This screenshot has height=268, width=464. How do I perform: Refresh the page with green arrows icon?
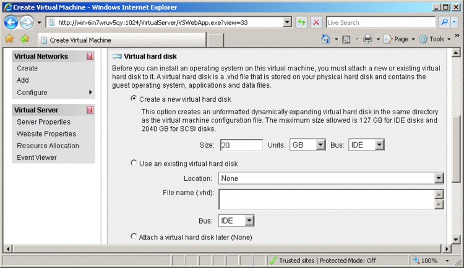coord(301,22)
